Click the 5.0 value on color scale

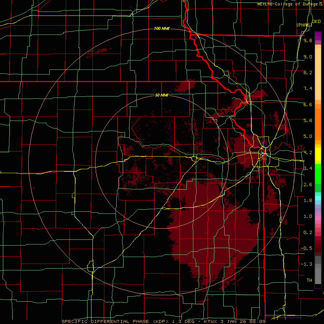click(x=308, y=136)
